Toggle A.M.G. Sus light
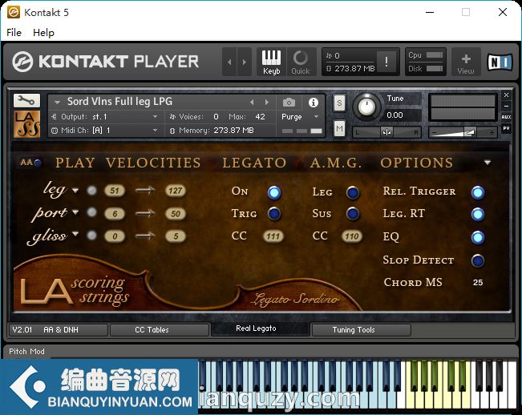Image resolution: width=522 pixels, height=415 pixels. click(353, 214)
